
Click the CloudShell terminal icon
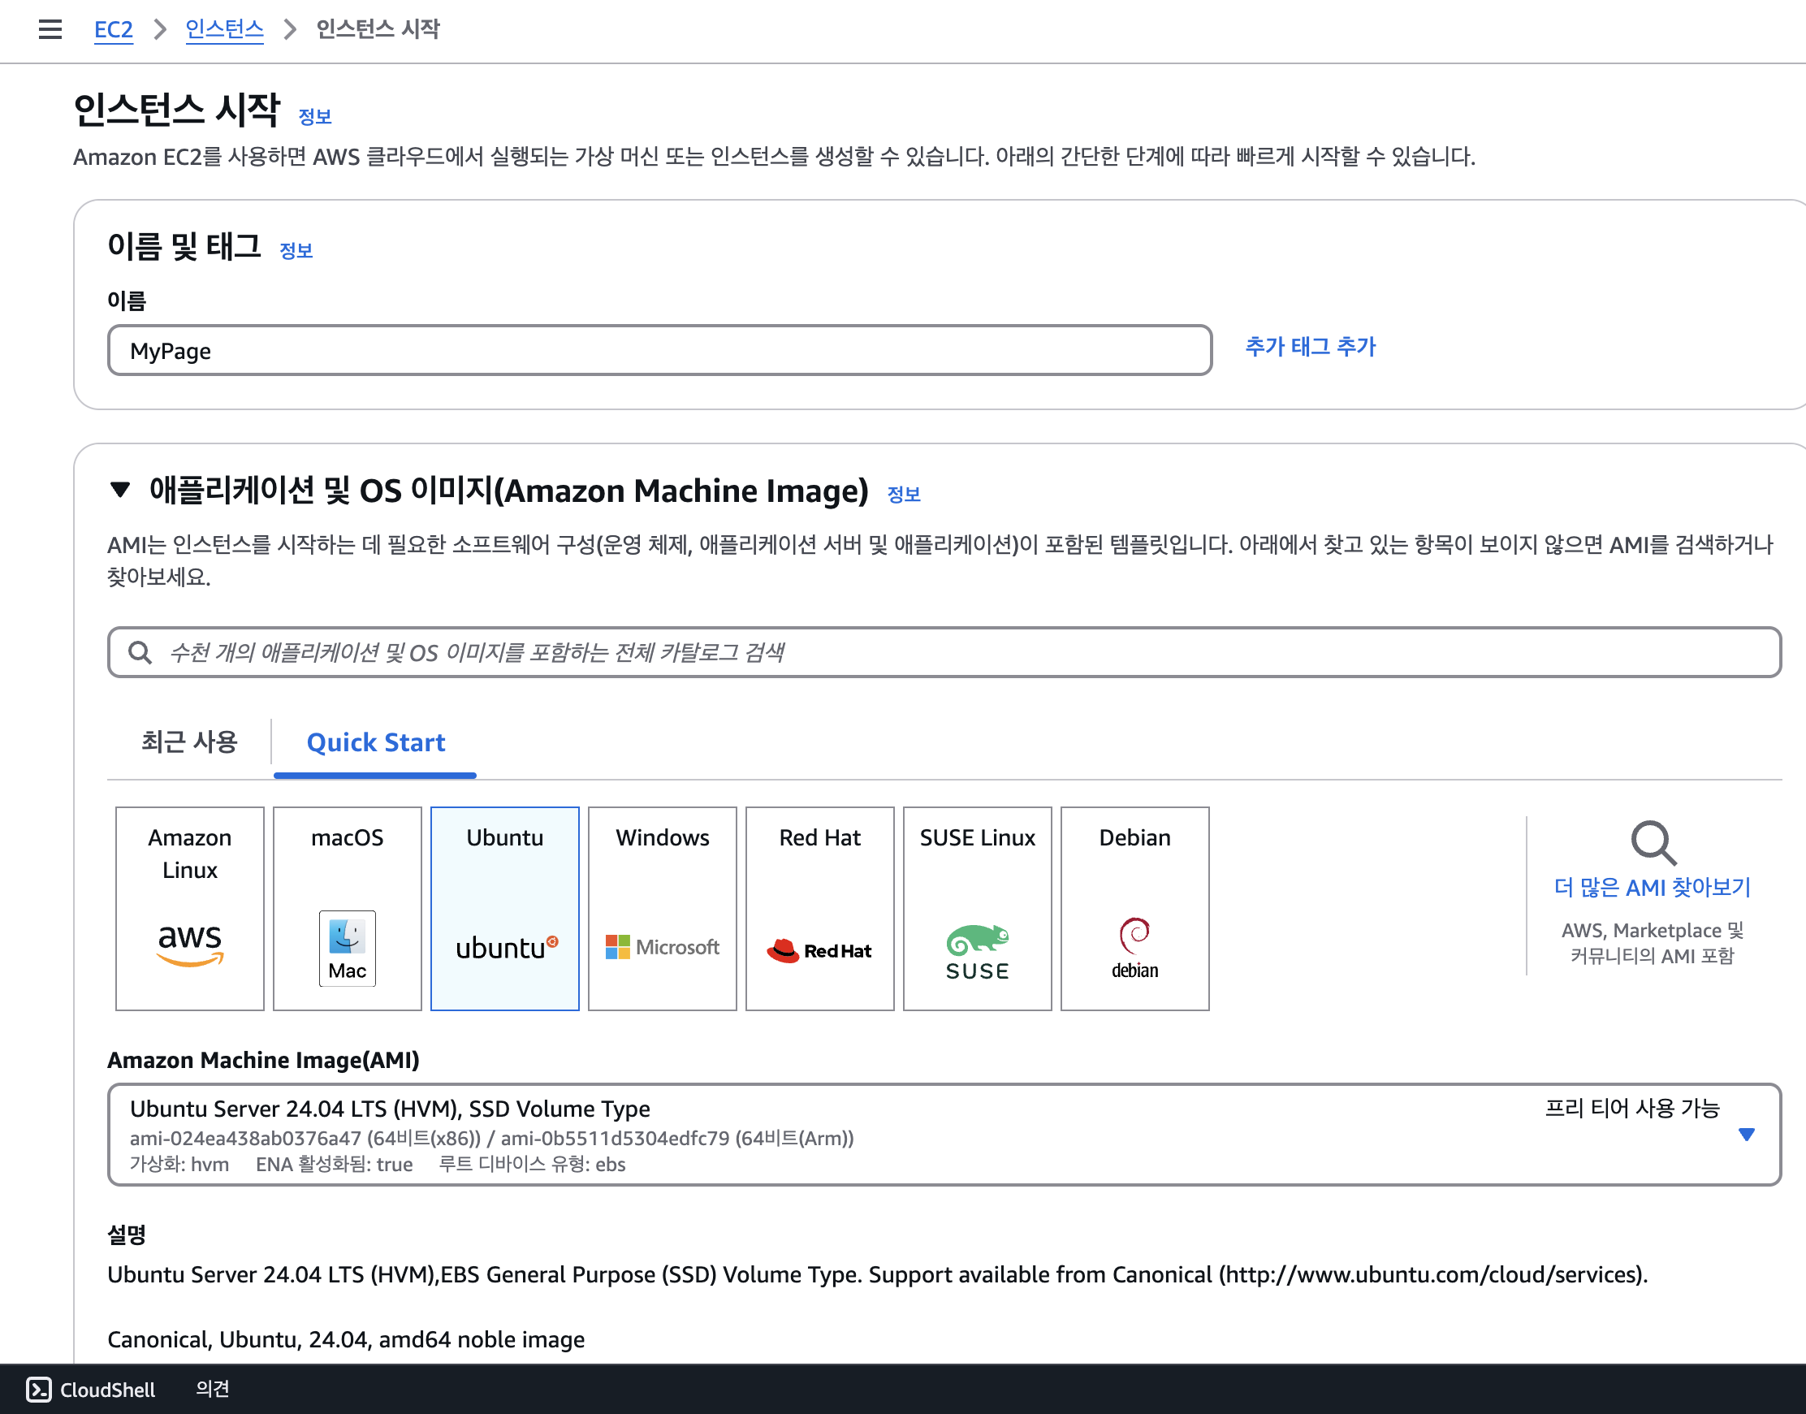39,1389
